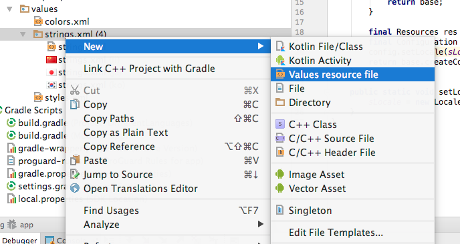Click the Singleton template icon

(x=280, y=210)
